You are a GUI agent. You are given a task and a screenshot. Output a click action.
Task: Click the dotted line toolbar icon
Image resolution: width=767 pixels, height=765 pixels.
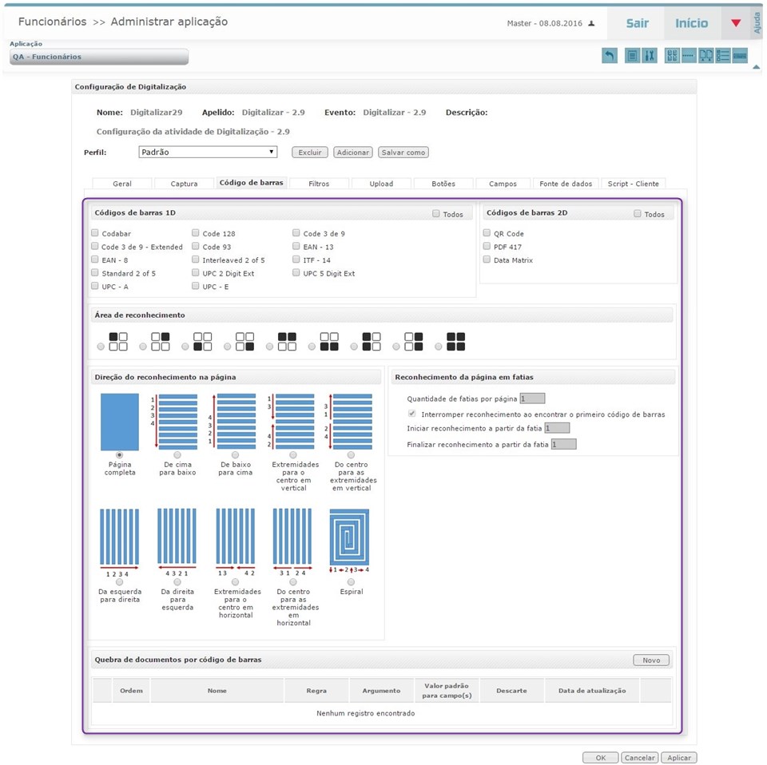[x=688, y=55]
